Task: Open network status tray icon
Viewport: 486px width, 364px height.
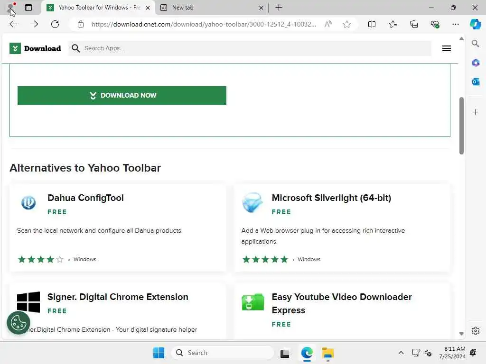Action: (x=416, y=353)
